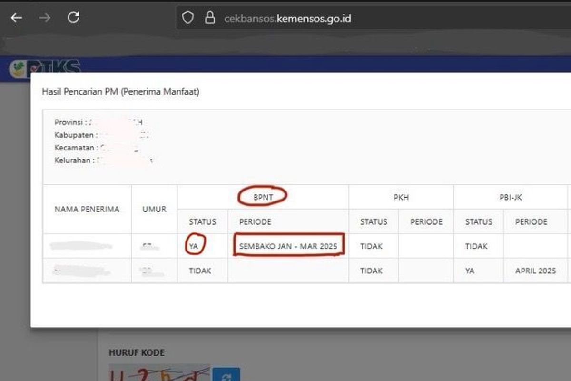Select the BPNT column header

tap(262, 196)
